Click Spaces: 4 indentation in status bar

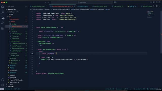pyautogui.click(x=119, y=89)
